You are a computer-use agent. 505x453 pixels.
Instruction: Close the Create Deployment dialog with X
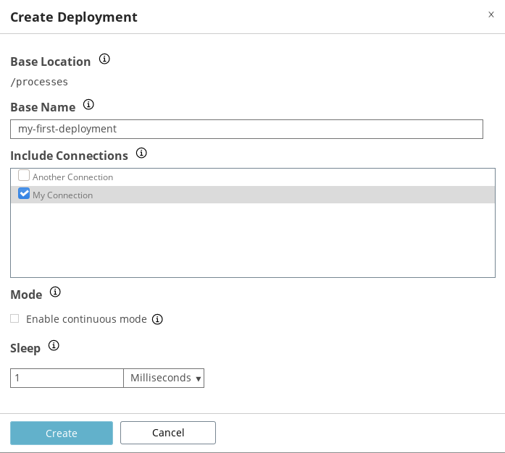click(491, 14)
